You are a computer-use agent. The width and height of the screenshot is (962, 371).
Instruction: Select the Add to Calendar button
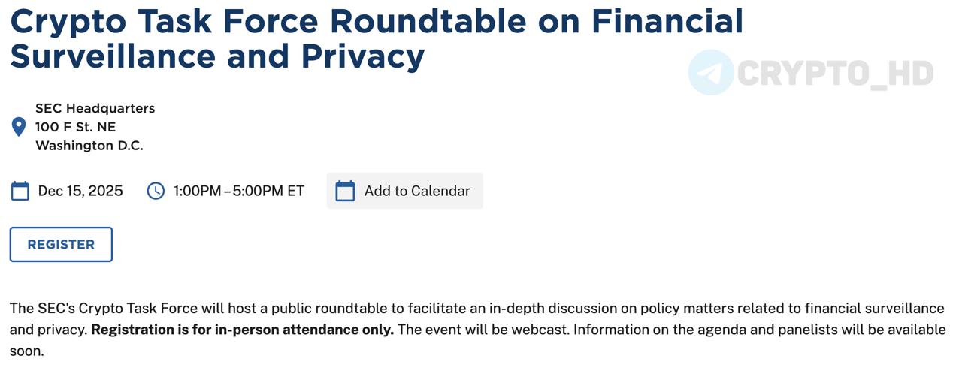point(405,191)
